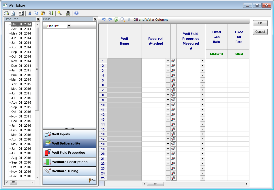Open Well Fluid Properties dropdown in row 15
Viewport: 274px width, 190px height.
[202, 129]
